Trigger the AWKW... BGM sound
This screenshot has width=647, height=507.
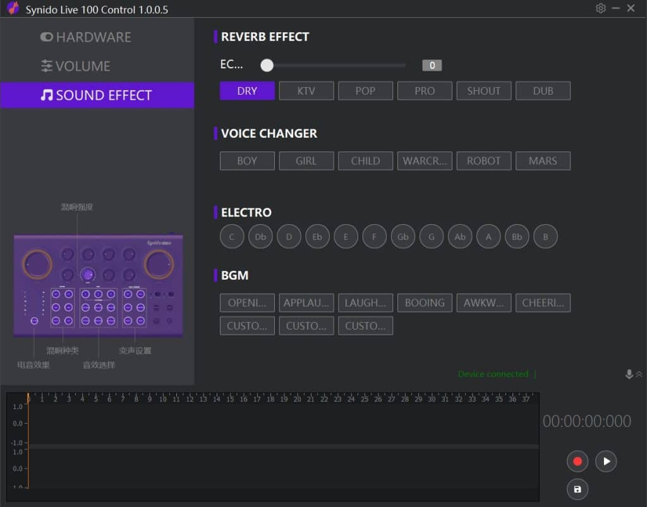coord(483,303)
